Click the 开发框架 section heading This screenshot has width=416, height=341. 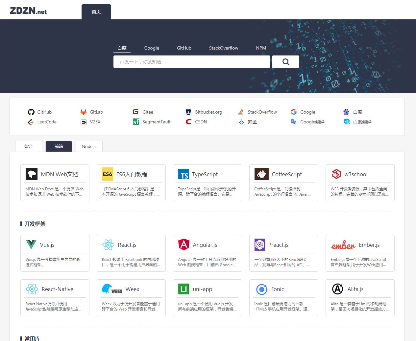pos(35,224)
